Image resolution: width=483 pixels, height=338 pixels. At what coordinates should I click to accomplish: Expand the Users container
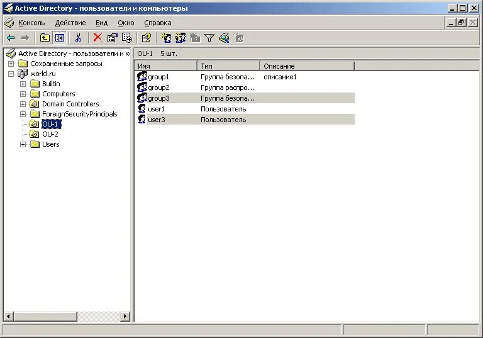[23, 144]
